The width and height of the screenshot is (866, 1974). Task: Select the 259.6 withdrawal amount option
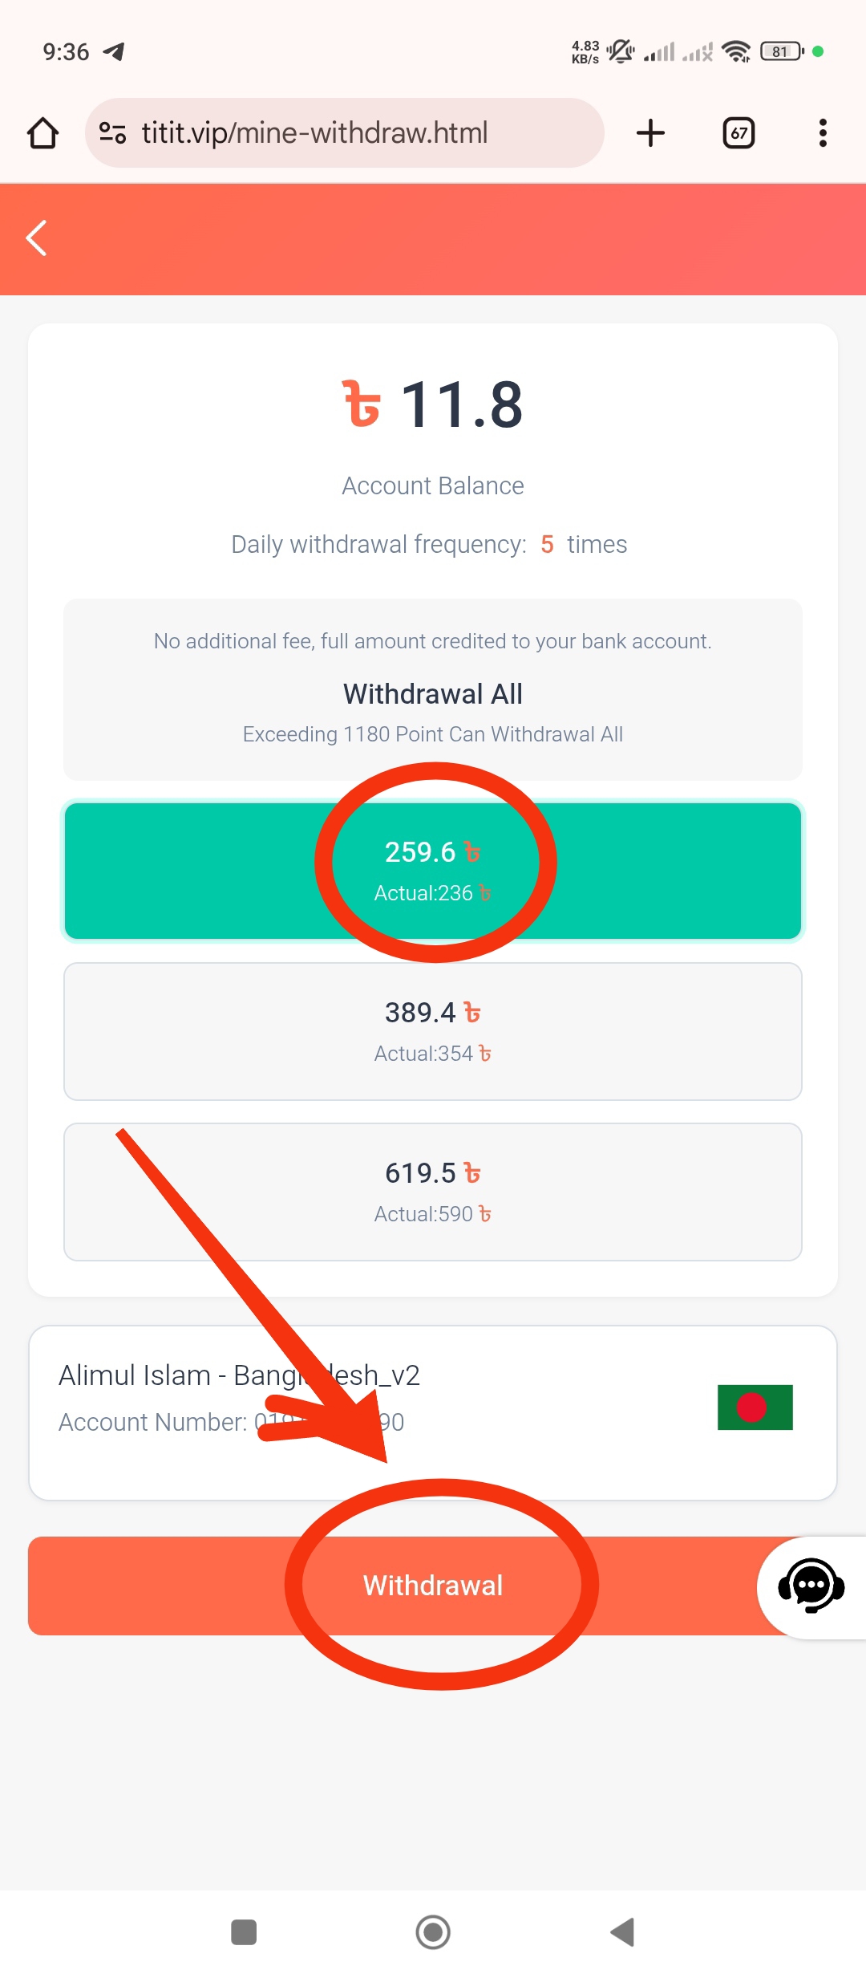pos(433,870)
